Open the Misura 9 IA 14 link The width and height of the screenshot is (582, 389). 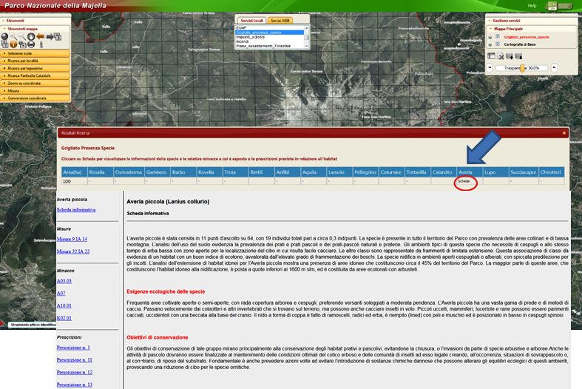point(72,239)
